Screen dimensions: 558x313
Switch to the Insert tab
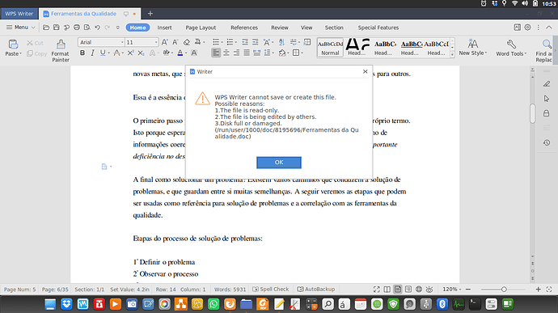(164, 27)
